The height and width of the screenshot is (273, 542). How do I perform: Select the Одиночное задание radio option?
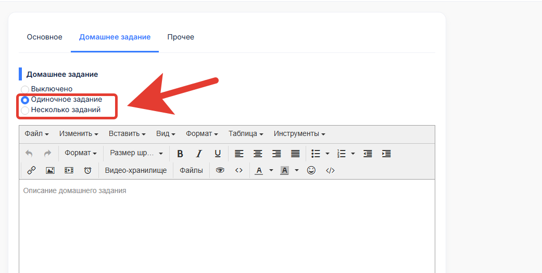25,100
